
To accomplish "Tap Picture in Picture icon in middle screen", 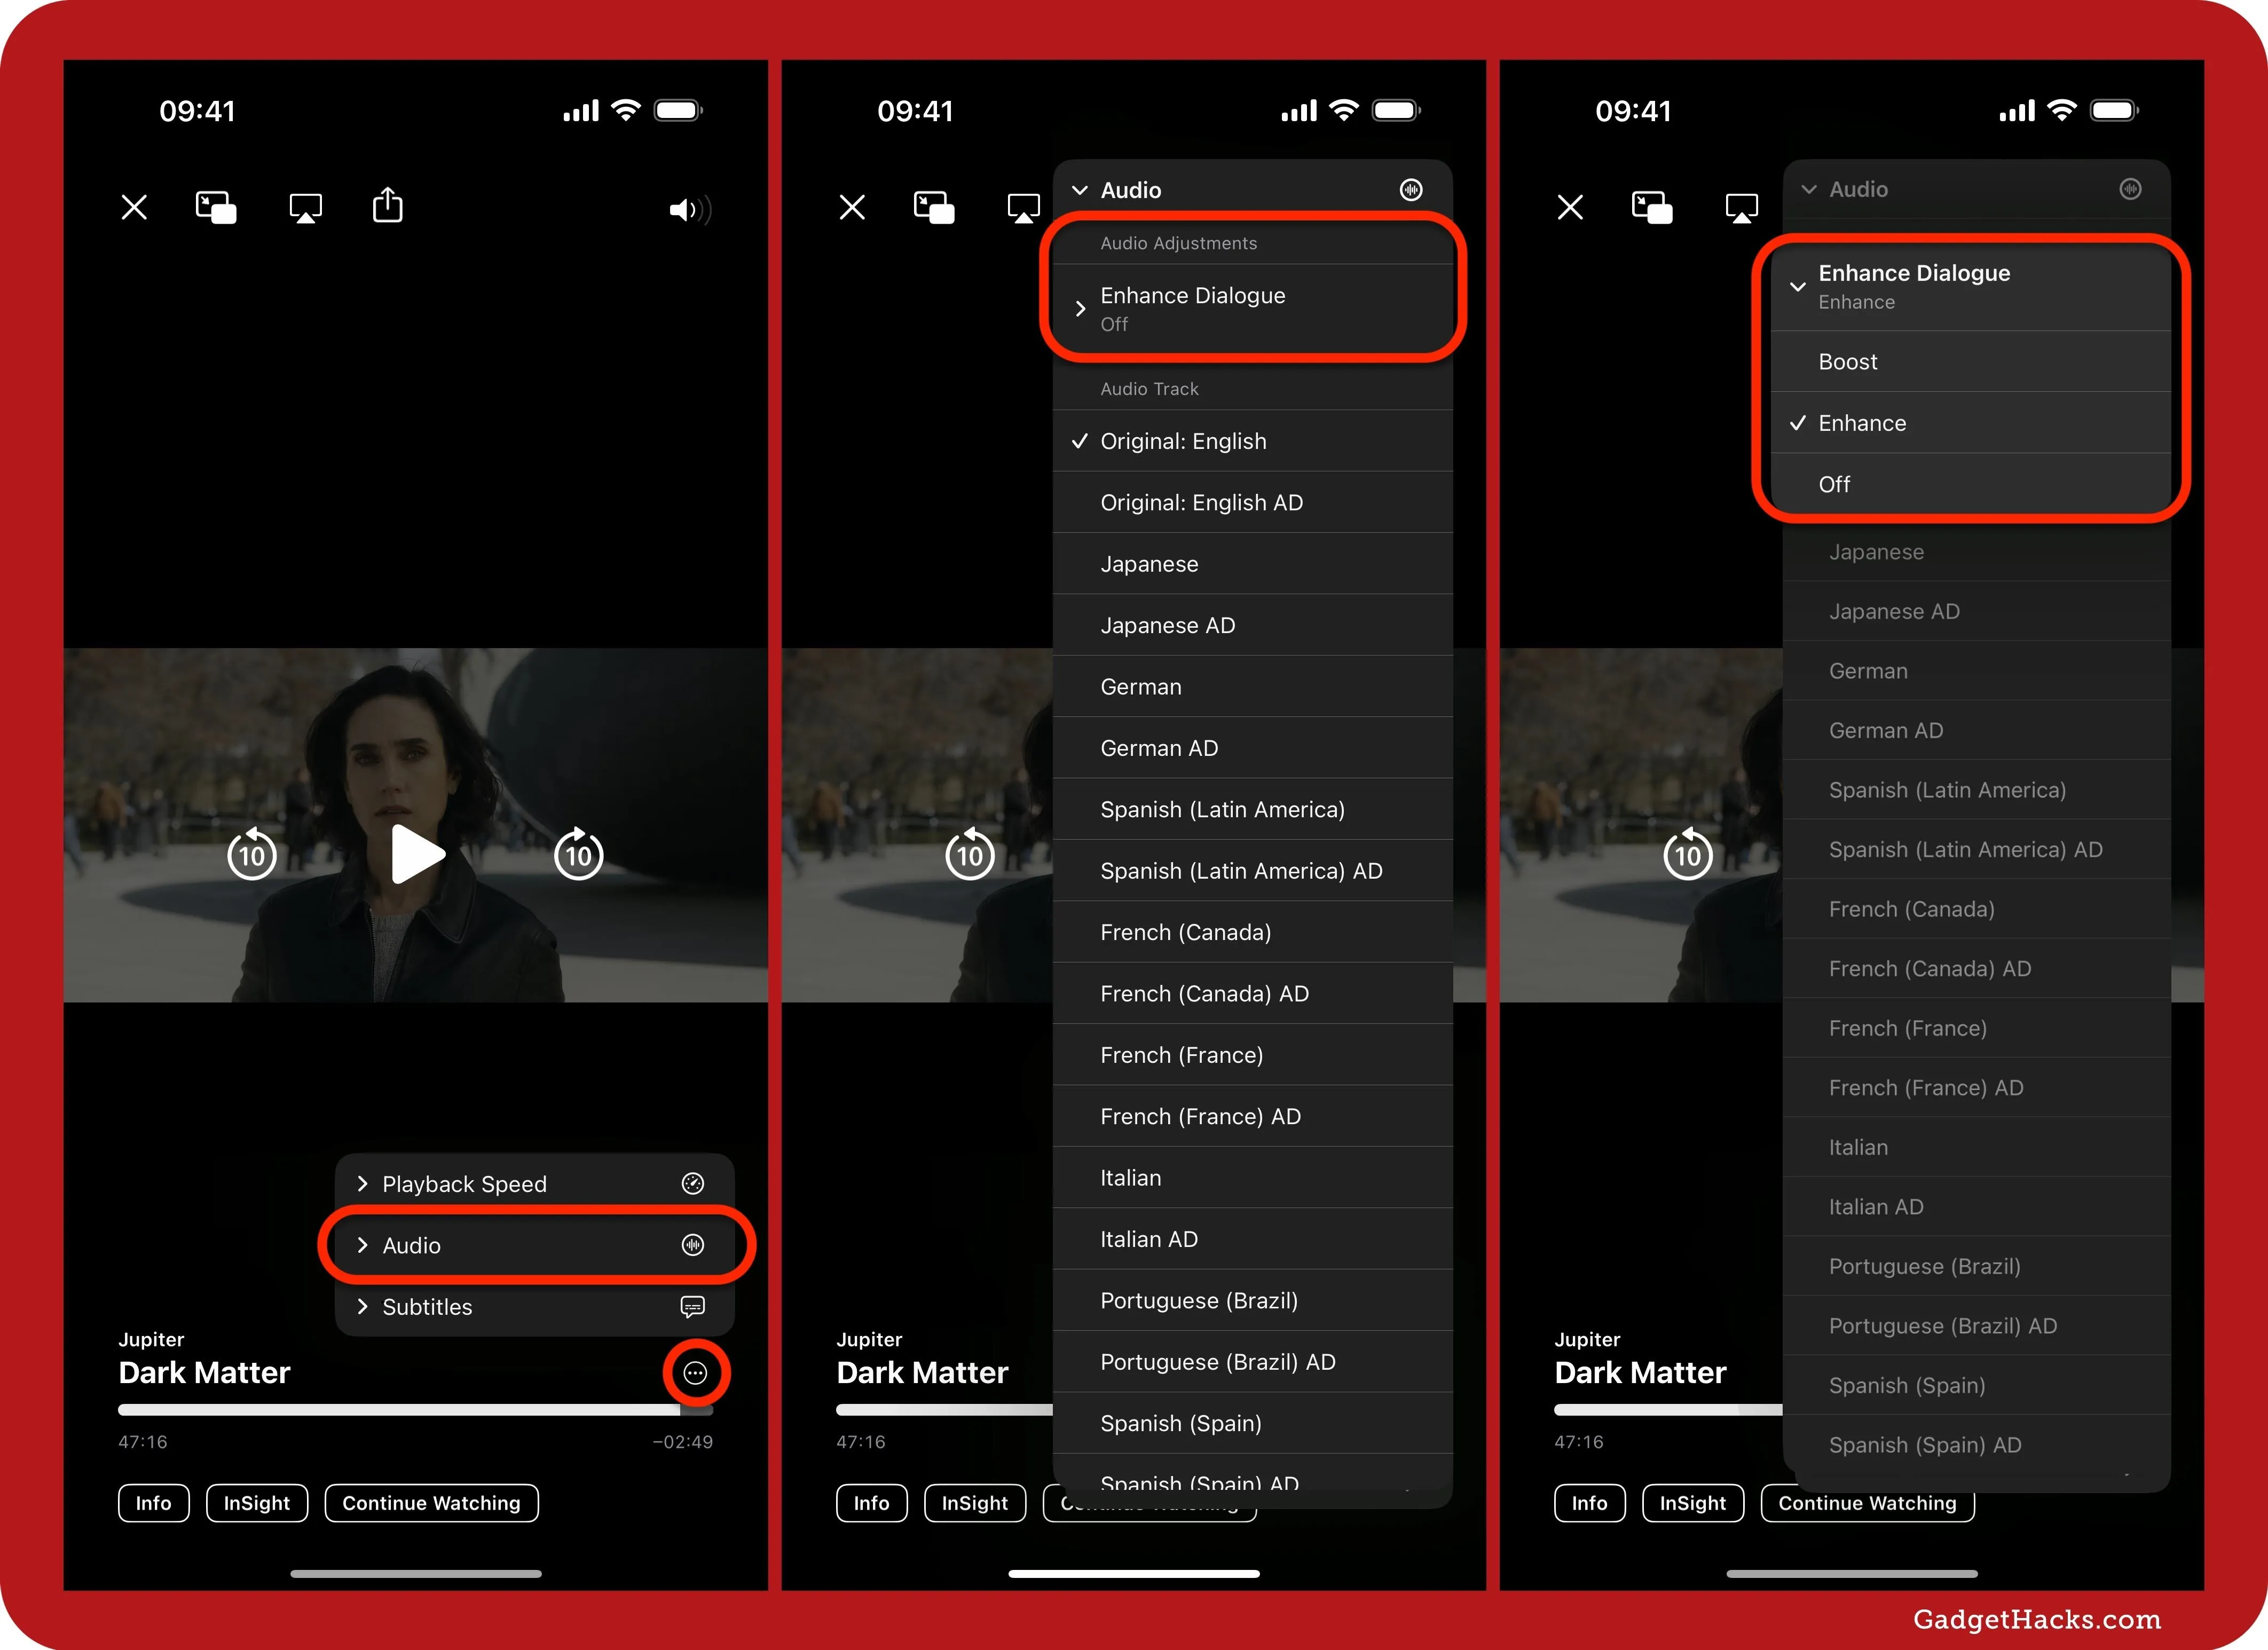I will (934, 207).
